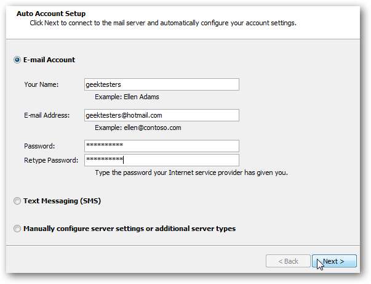Click the "Example: Ellen Adams" hint text
Screen dimensions: 371x284
coord(127,97)
